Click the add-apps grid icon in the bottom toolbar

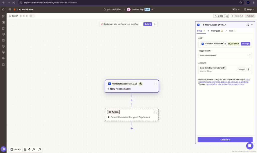click(x=25, y=149)
